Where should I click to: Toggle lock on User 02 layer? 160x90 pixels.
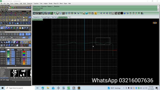26,53
